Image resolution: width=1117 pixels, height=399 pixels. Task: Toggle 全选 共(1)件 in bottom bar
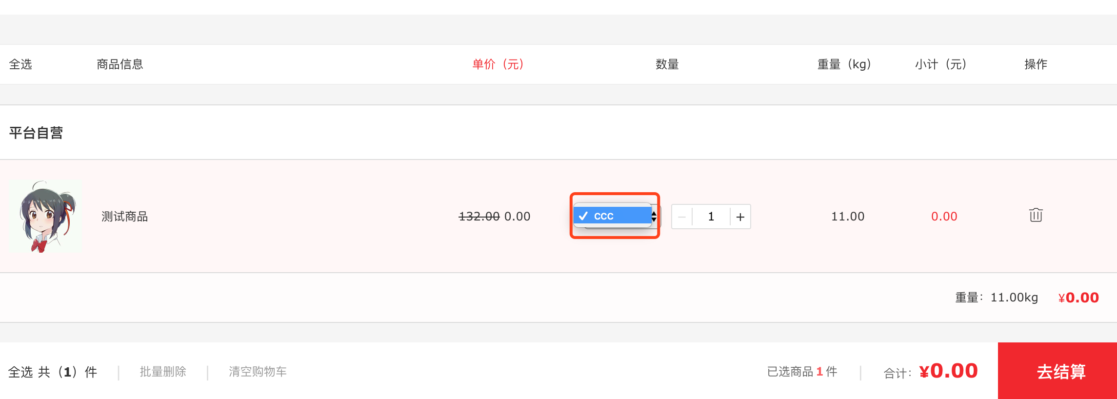click(53, 372)
